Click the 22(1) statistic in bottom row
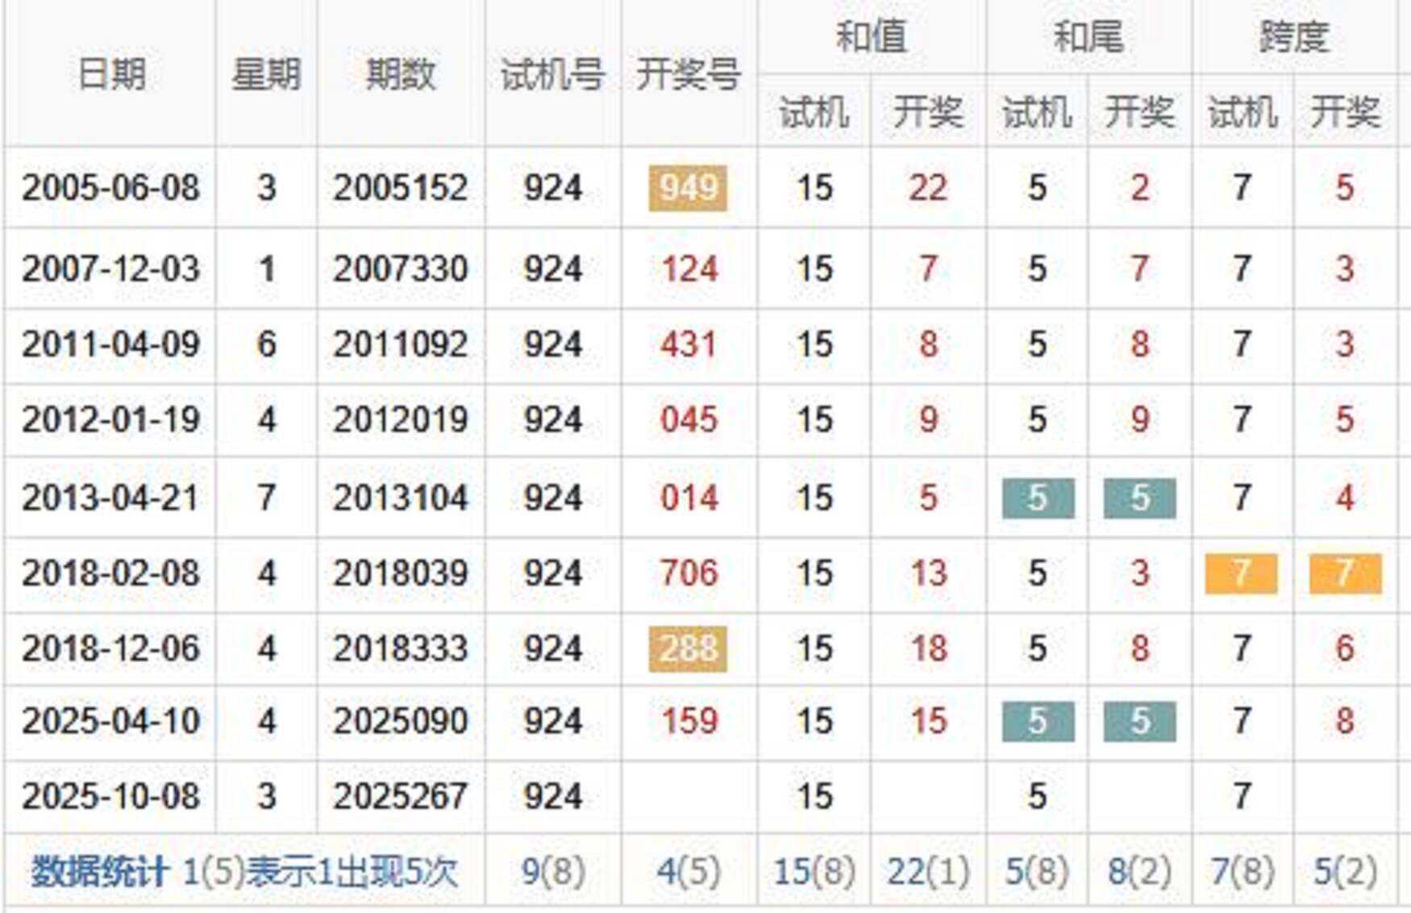Screen dimensions: 1411x913 point(928,871)
